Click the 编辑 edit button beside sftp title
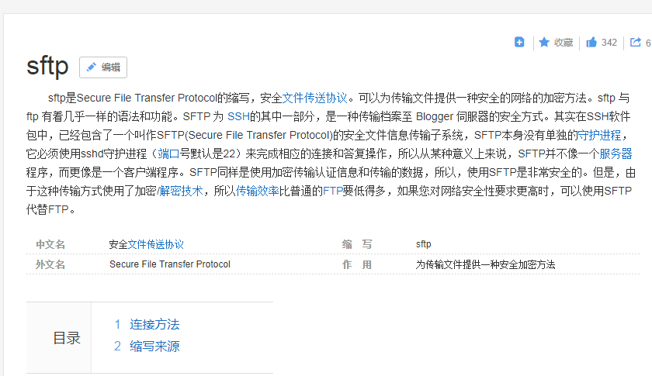 (x=103, y=67)
